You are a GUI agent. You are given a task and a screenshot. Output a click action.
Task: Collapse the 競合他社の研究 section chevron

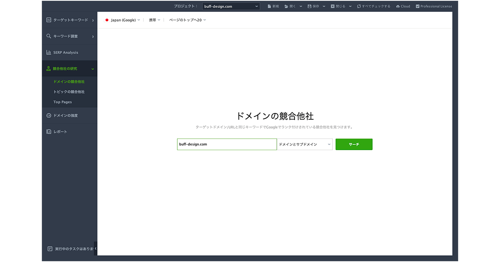(x=93, y=69)
